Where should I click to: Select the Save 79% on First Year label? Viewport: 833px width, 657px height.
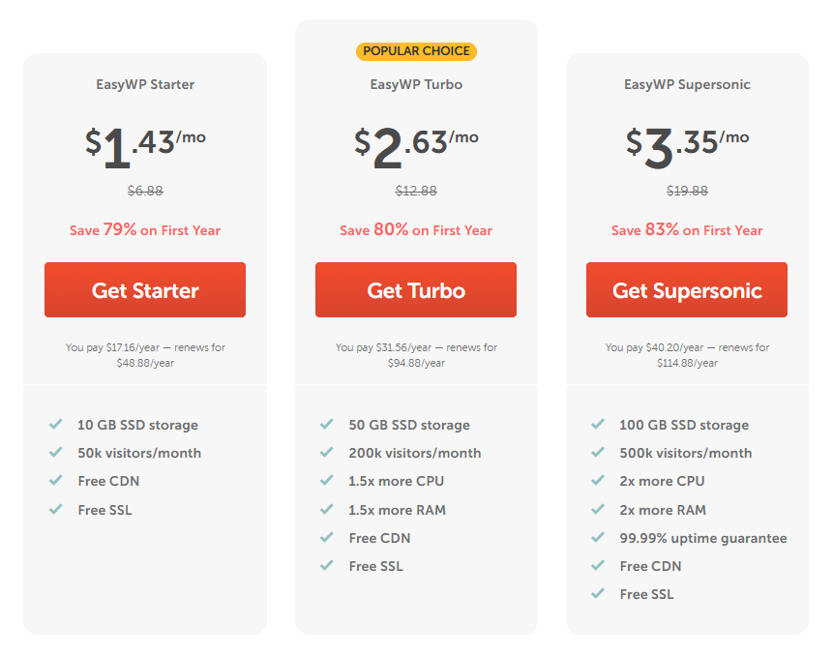144,230
